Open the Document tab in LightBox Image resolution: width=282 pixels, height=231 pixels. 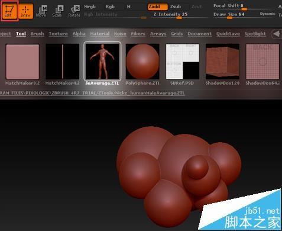199,34
